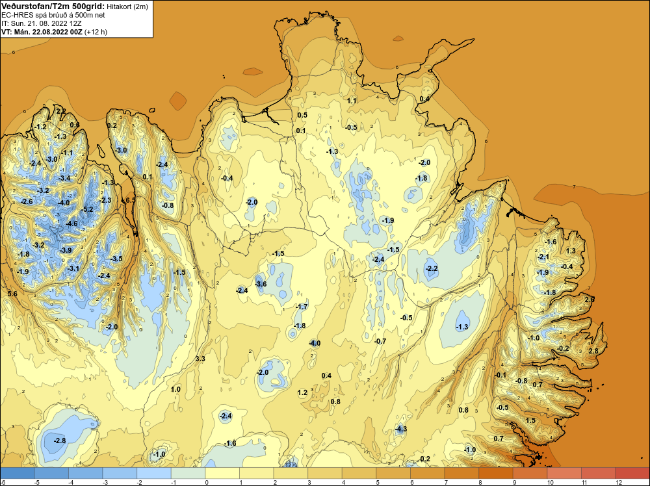Select the legend tick label '10'

[x=551, y=482]
